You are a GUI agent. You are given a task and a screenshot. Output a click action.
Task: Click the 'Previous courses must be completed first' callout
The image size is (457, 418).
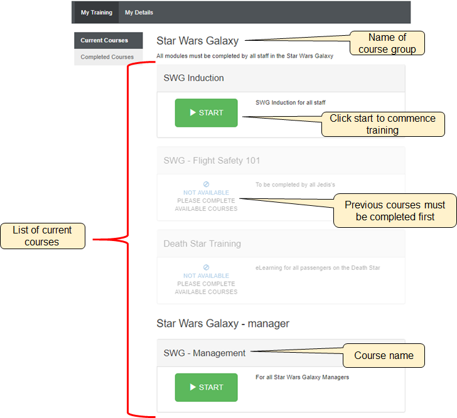point(394,211)
